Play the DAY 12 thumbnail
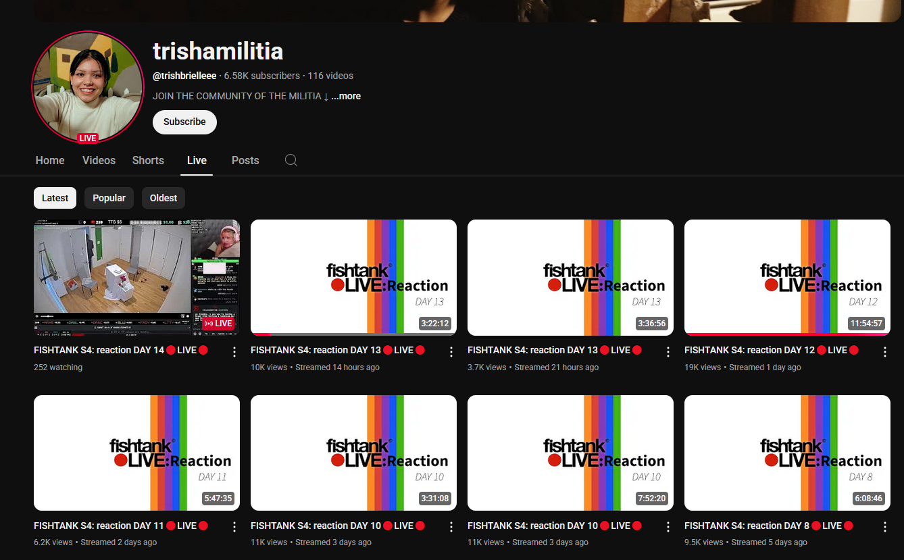Screen dimensions: 904x560 tap(787, 278)
